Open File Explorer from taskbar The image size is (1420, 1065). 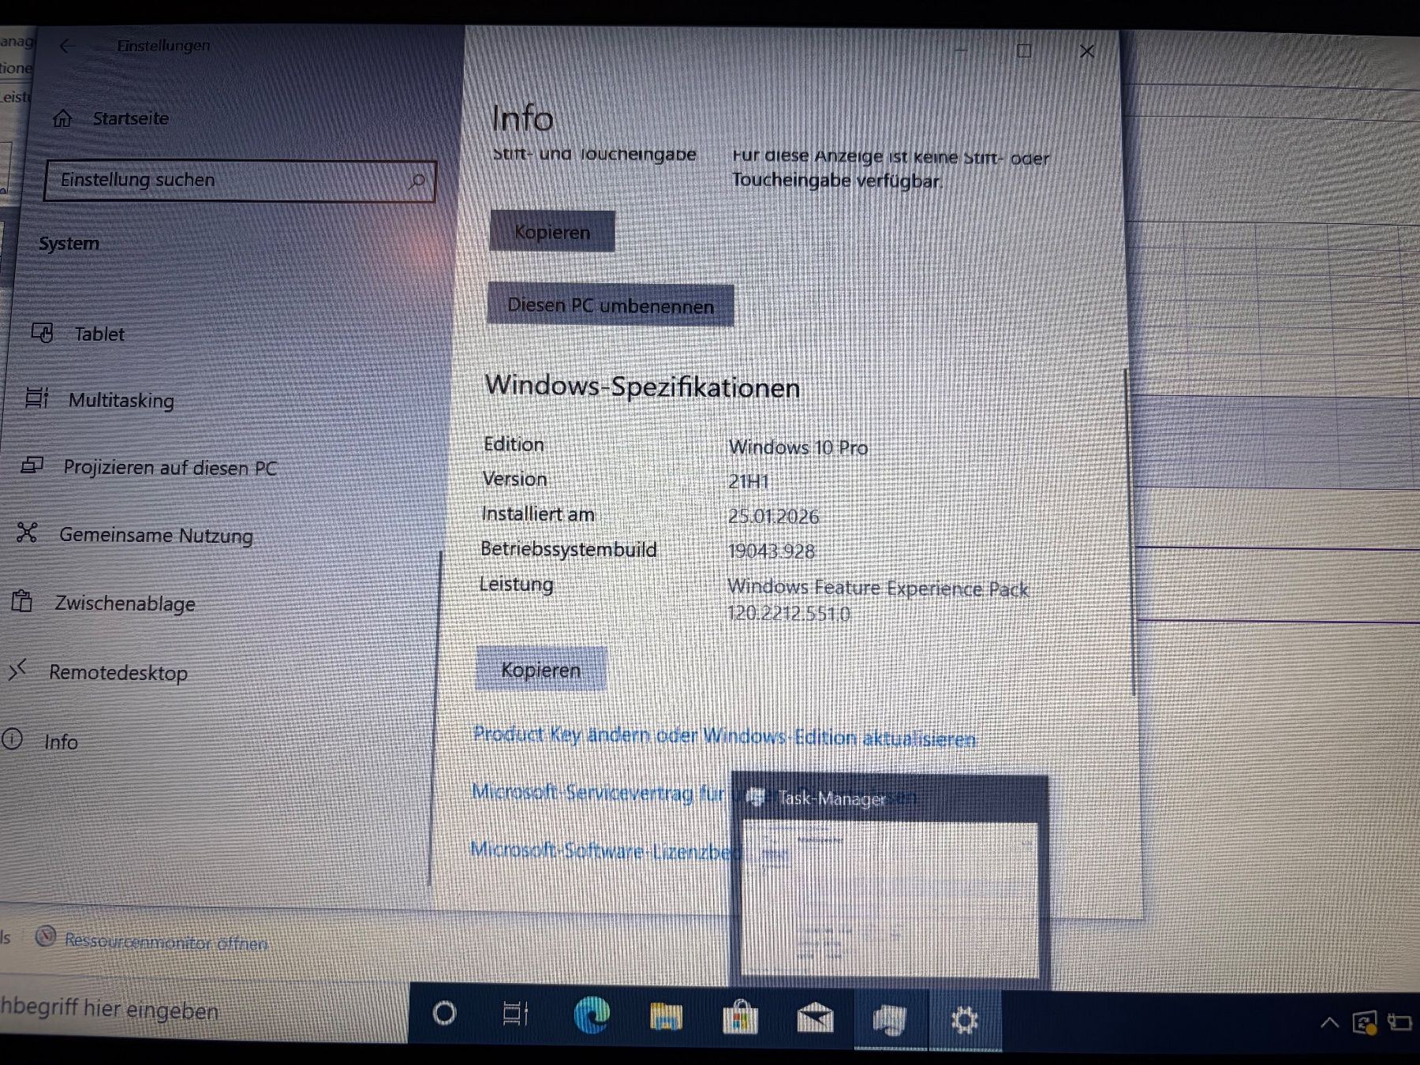[665, 1017]
